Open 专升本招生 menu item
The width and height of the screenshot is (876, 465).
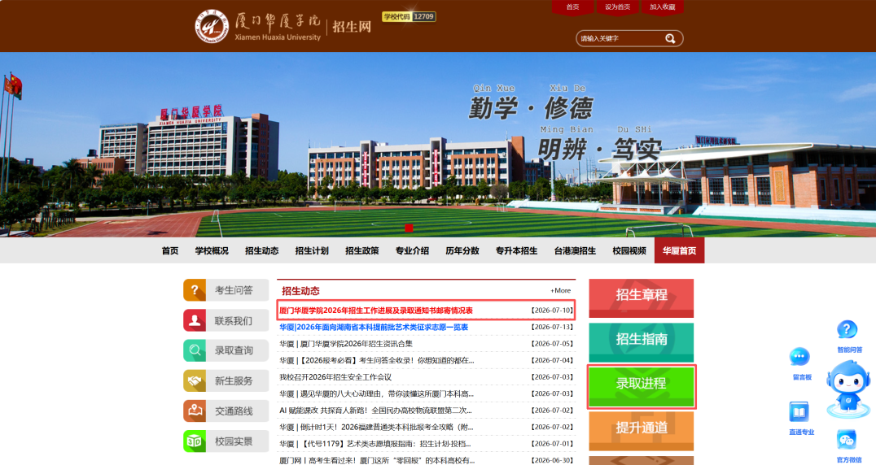pos(517,251)
